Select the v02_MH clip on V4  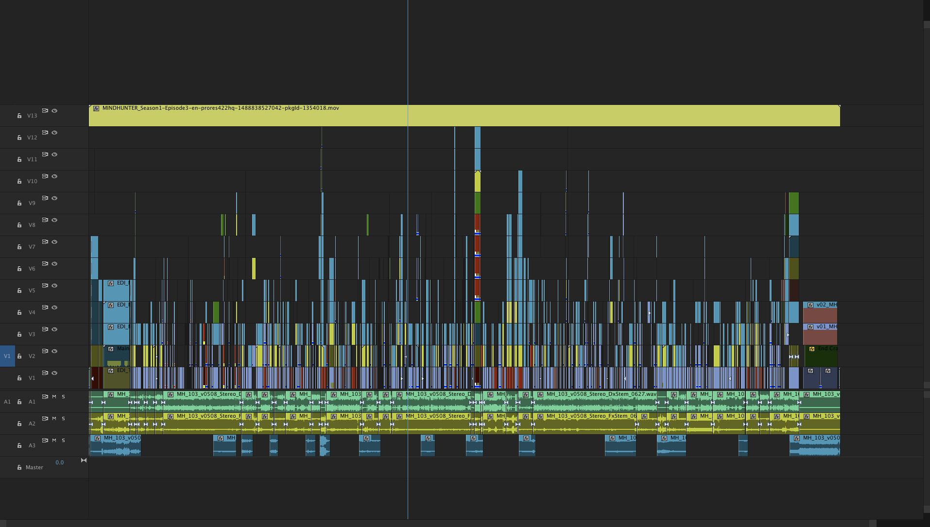pyautogui.click(x=820, y=312)
